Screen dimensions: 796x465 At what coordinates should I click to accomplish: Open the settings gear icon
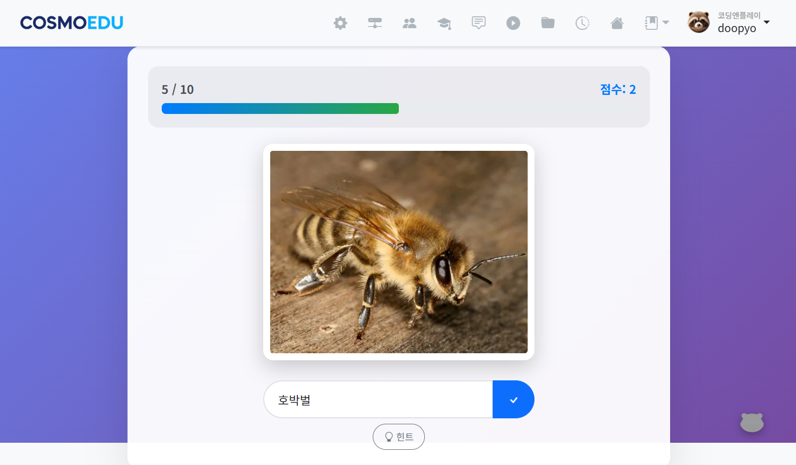pos(340,23)
